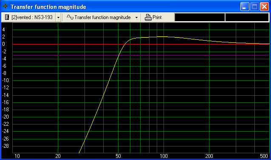
Task: Click the speaker box icon beside [2]vented
Action: coord(7,17)
